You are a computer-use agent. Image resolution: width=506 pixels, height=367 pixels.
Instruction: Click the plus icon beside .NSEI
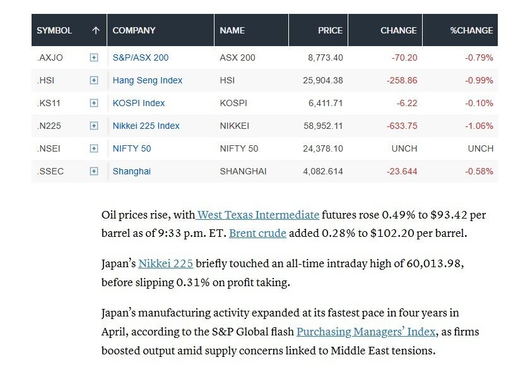pos(94,148)
